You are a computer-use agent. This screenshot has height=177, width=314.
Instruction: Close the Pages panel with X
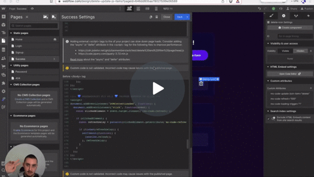[x=27, y=17]
